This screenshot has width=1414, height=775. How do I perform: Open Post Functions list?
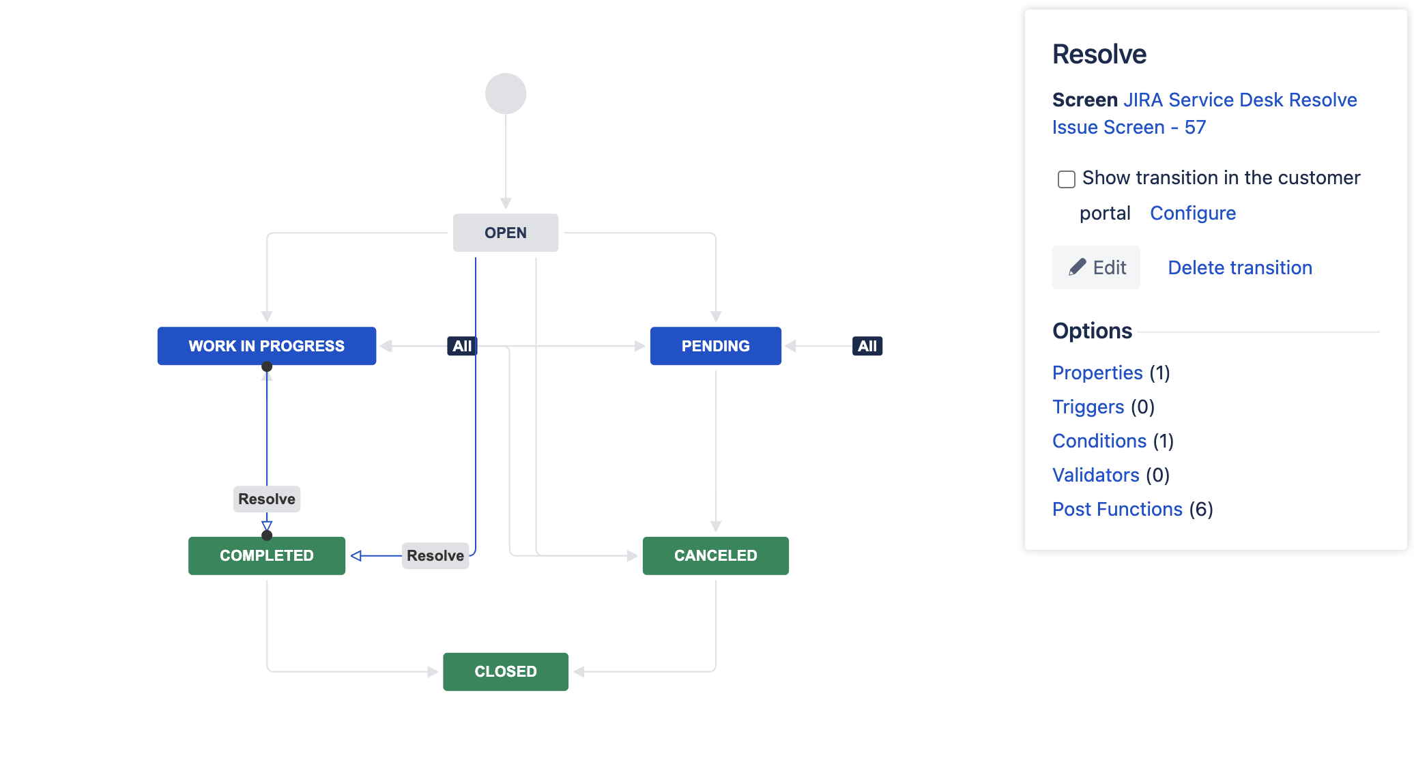[x=1116, y=509]
